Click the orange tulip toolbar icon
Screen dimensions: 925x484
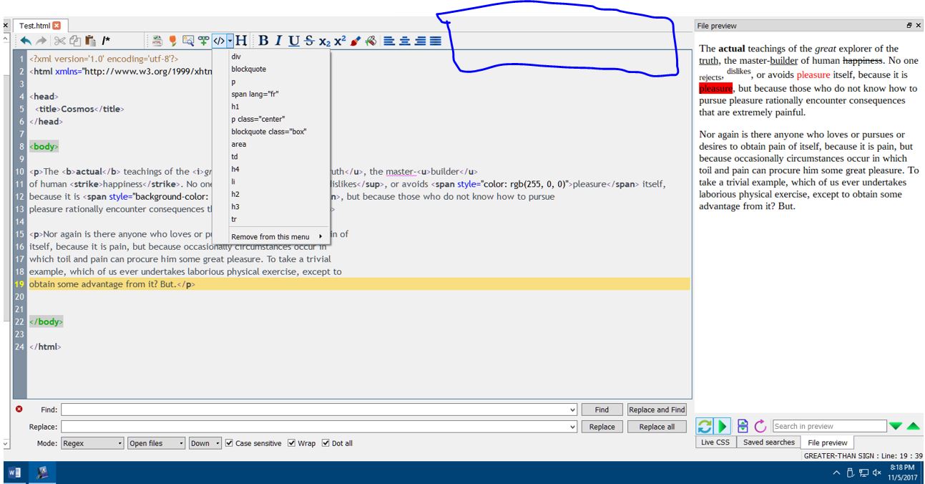pos(173,41)
